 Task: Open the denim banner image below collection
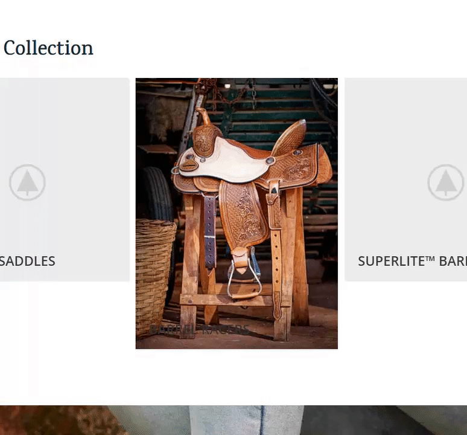(x=233, y=420)
